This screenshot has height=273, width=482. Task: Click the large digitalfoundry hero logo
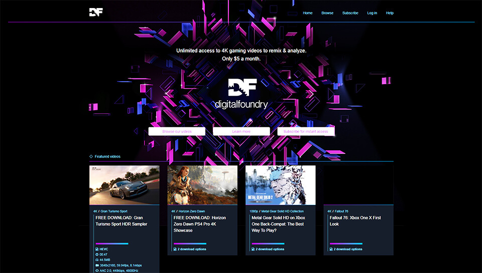[242, 94]
